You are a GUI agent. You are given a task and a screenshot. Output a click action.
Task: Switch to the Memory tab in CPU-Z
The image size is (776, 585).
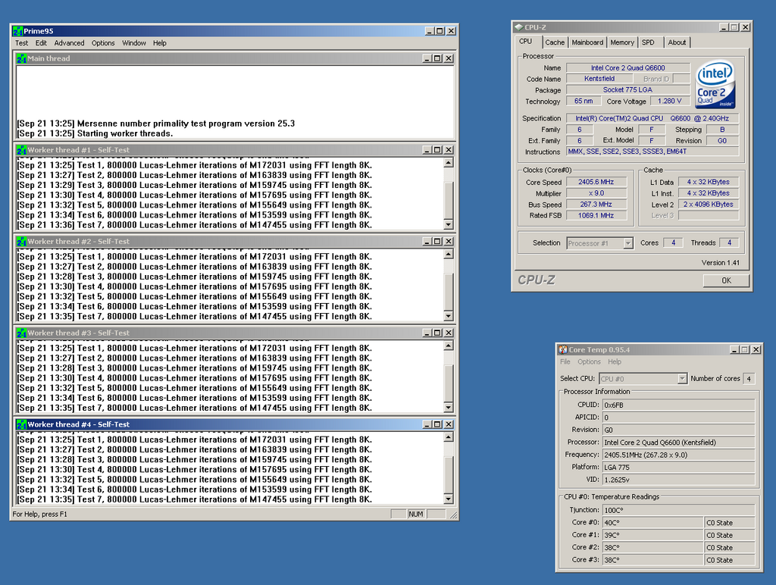(622, 42)
